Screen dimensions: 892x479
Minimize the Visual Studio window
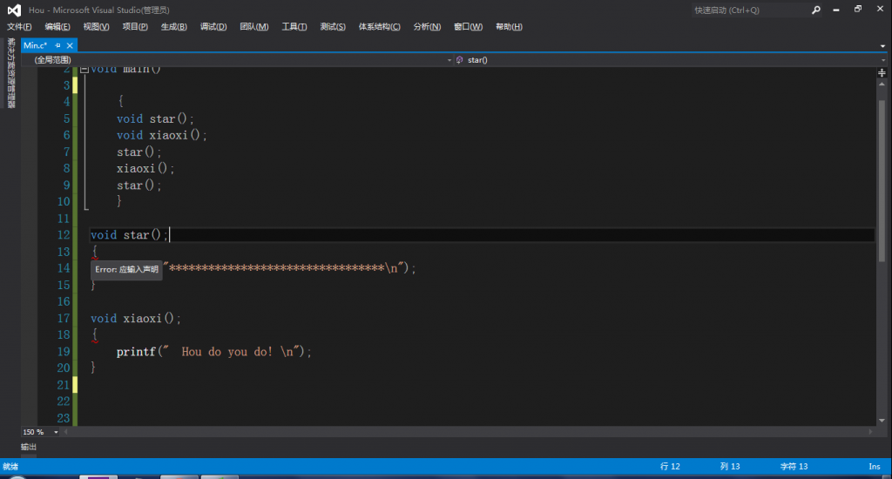[x=836, y=10]
